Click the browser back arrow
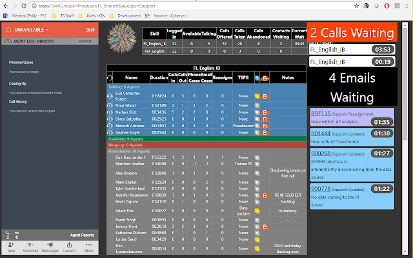Viewport: 413px width, 258px height. pyautogui.click(x=6, y=5)
